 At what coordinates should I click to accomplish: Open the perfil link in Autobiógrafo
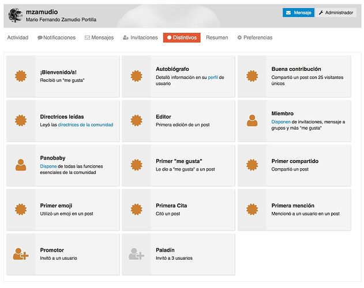213,77
